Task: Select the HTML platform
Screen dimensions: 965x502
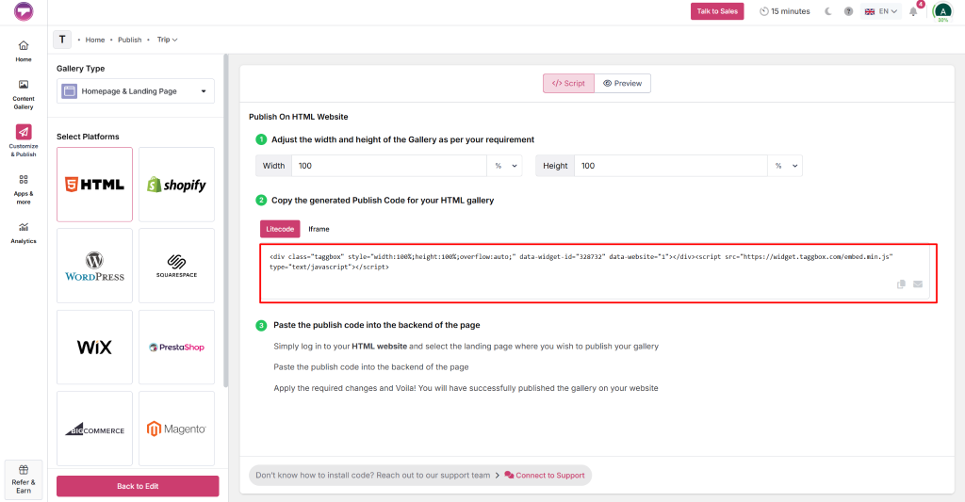Action: pos(95,185)
